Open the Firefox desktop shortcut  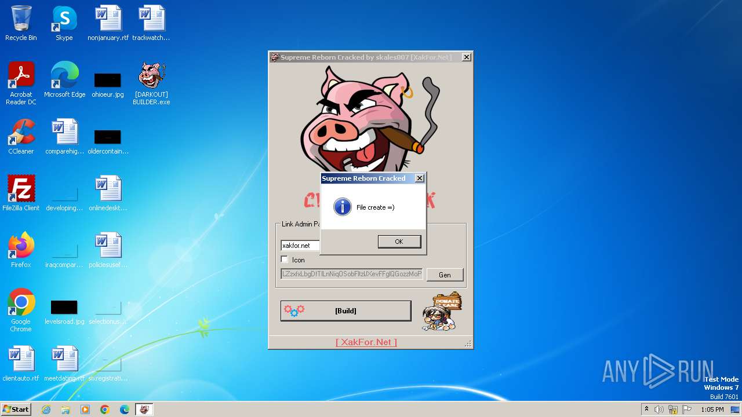click(21, 250)
